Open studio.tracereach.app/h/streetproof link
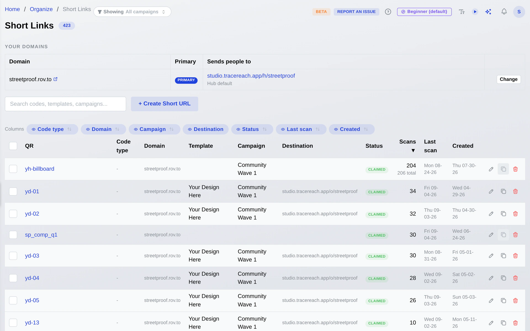530x331 pixels. (251, 76)
